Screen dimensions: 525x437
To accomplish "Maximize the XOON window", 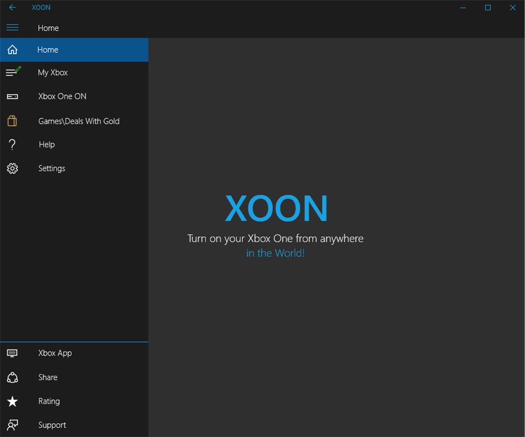I will click(488, 8).
